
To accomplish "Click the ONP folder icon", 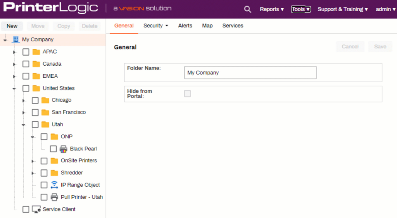I will click(54, 136).
